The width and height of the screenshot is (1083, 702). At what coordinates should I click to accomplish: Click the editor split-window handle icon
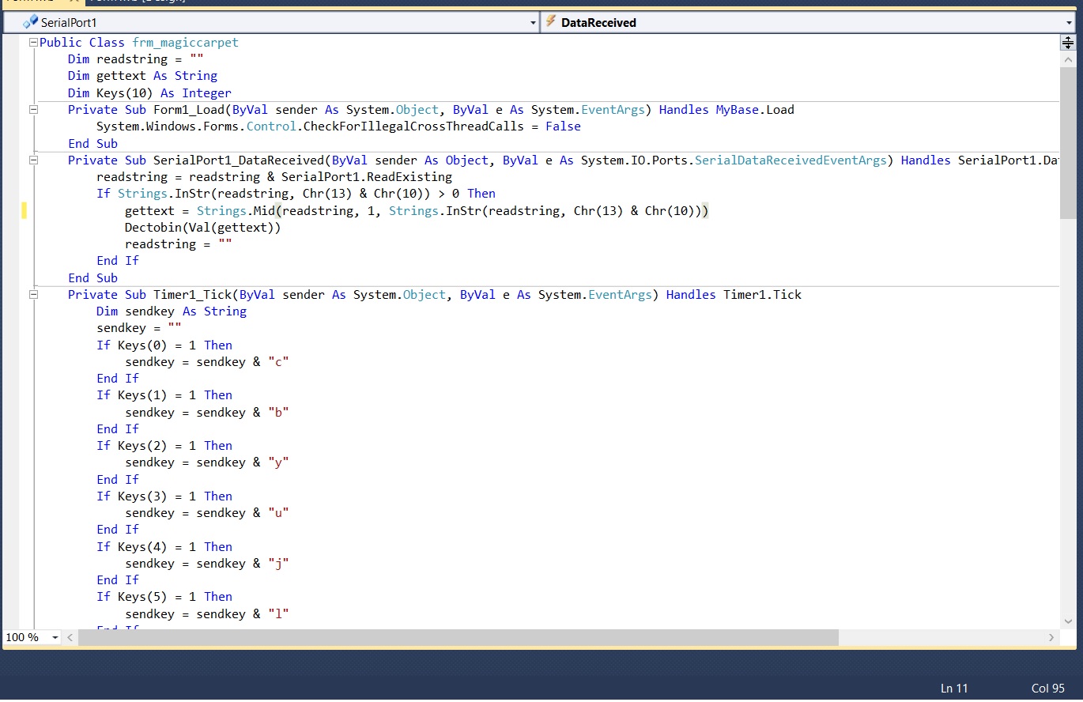click(x=1068, y=43)
